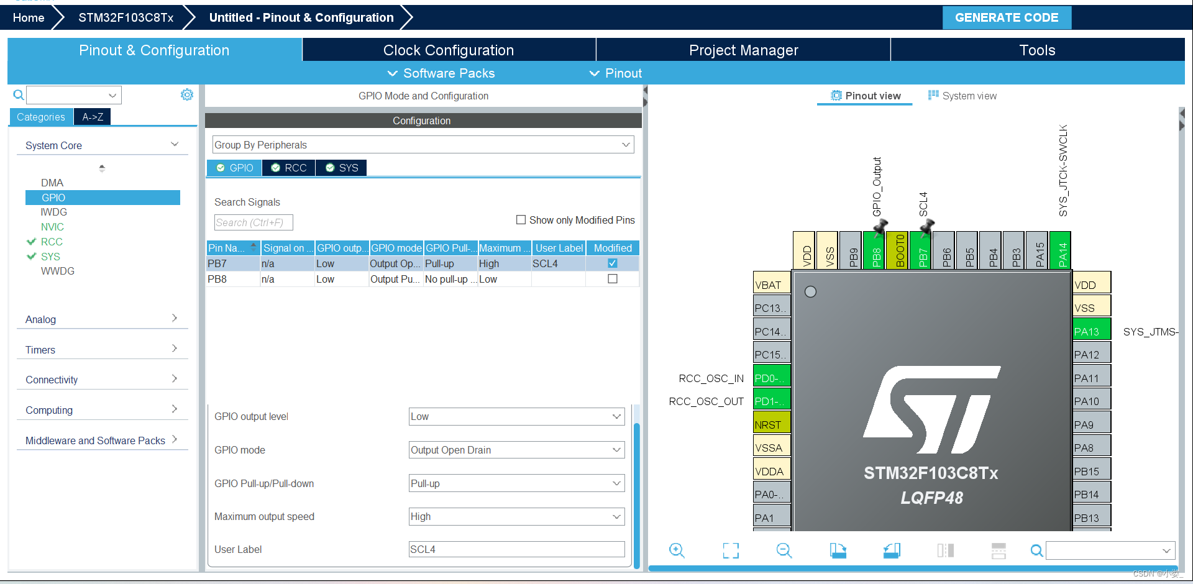Click the User Label SCL4 input field
Screen dimensions: 1193x584
[516, 549]
